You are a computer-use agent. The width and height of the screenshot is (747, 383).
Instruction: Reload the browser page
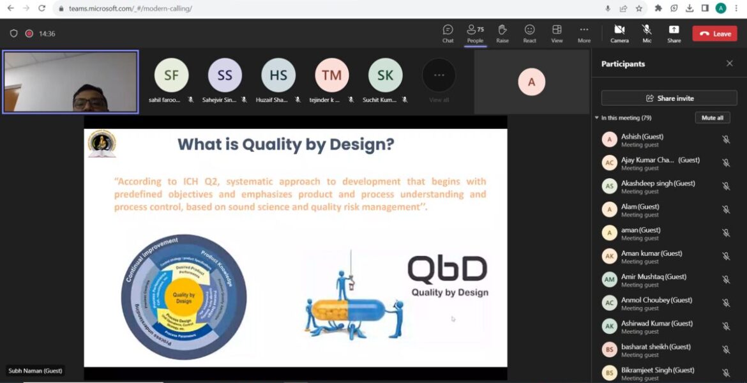pyautogui.click(x=42, y=8)
